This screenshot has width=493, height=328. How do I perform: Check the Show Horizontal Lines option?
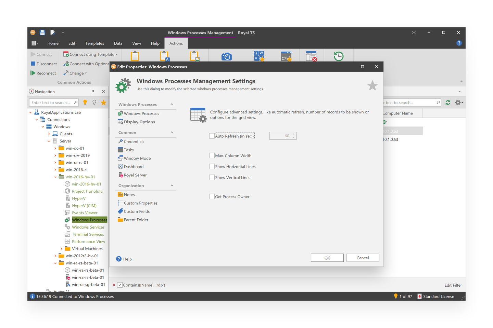[x=212, y=166]
